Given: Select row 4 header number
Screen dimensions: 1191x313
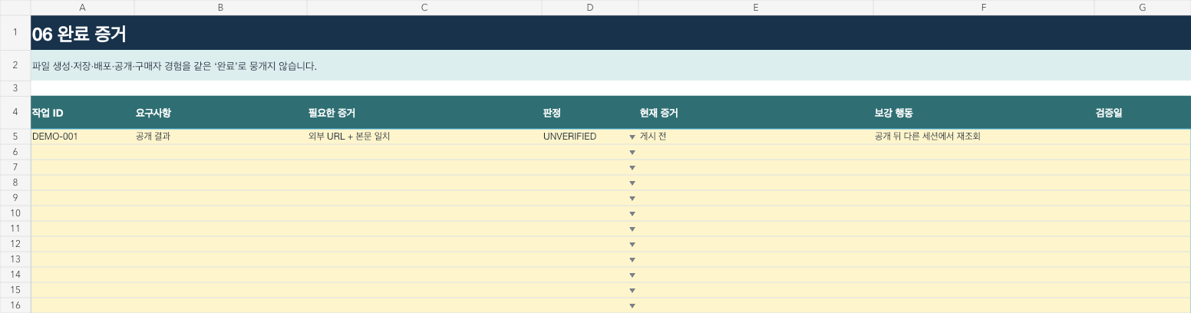Looking at the screenshot, I should point(15,113).
